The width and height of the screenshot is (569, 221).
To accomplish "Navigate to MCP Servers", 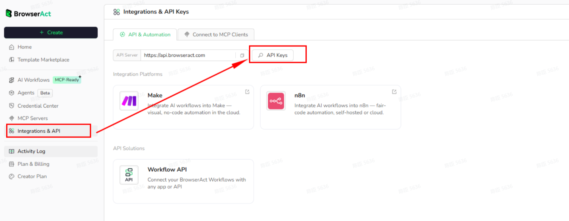I will tap(32, 118).
